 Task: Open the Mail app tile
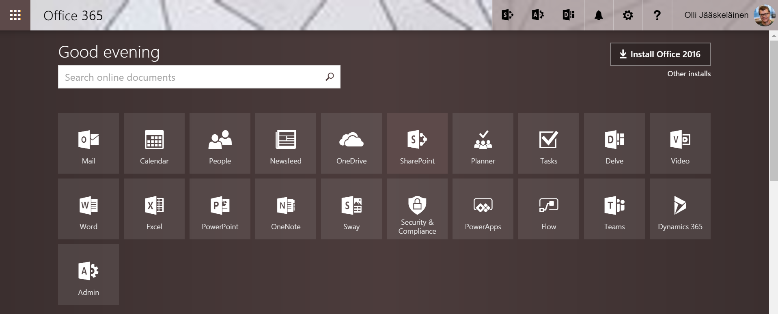tap(88, 143)
